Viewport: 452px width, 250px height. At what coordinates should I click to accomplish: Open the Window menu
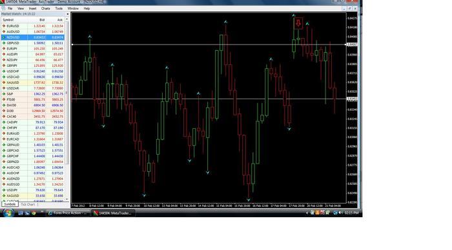point(73,8)
